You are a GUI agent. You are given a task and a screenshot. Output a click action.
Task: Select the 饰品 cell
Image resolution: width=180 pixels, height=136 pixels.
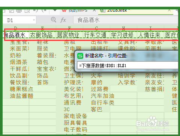[42, 76]
